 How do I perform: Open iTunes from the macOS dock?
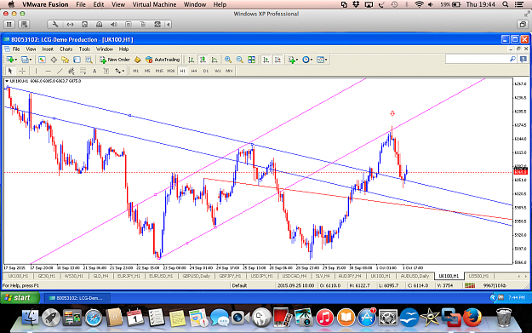[x=324, y=318]
